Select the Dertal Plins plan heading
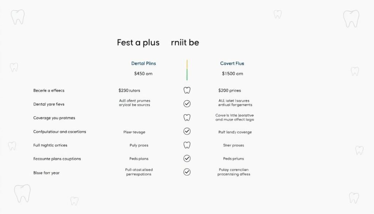The height and width of the screenshot is (214, 374). pyautogui.click(x=144, y=64)
